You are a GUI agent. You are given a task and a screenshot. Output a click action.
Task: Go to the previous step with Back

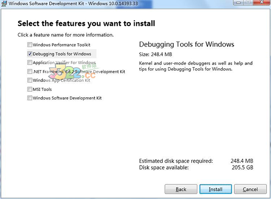[181, 189]
